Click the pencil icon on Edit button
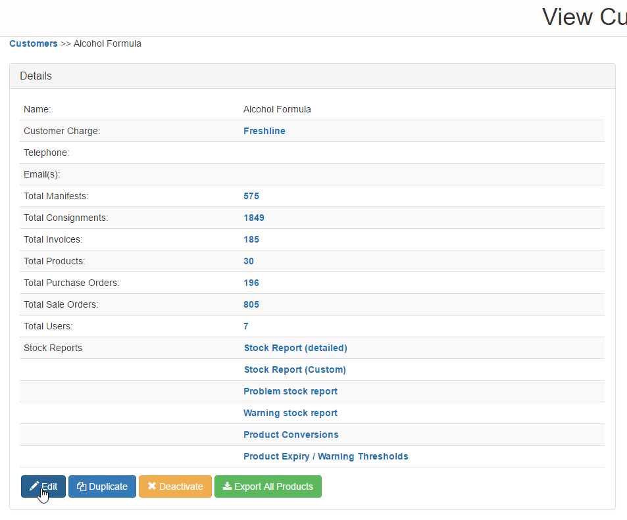This screenshot has width=627, height=520. click(34, 486)
